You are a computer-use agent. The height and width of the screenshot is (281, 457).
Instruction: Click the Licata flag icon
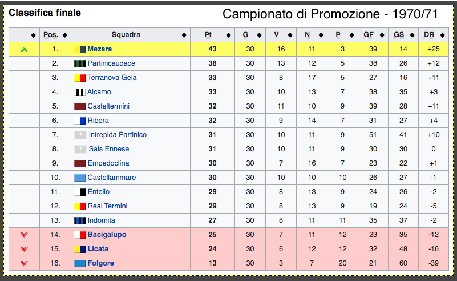pyautogui.click(x=80, y=249)
